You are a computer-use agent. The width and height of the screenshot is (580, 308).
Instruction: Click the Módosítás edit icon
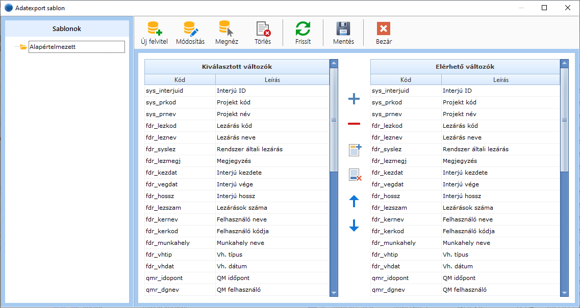190,29
